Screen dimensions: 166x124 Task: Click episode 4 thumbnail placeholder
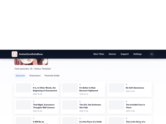(x=23, y=105)
